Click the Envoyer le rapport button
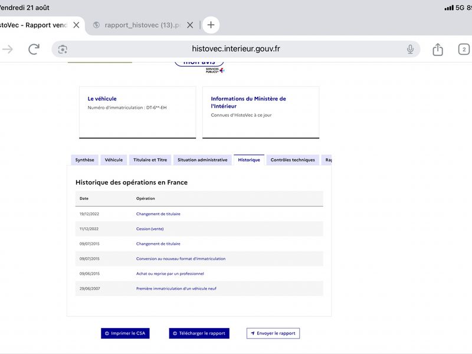This screenshot has width=472, height=354. [x=273, y=333]
